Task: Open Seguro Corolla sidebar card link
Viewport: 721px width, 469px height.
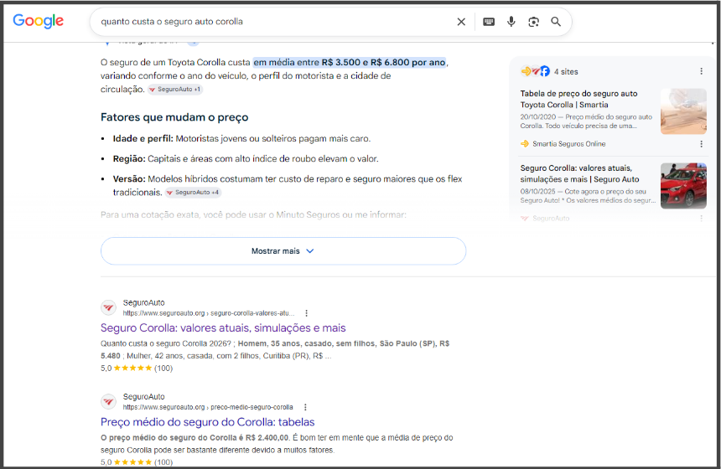Action: pos(580,173)
